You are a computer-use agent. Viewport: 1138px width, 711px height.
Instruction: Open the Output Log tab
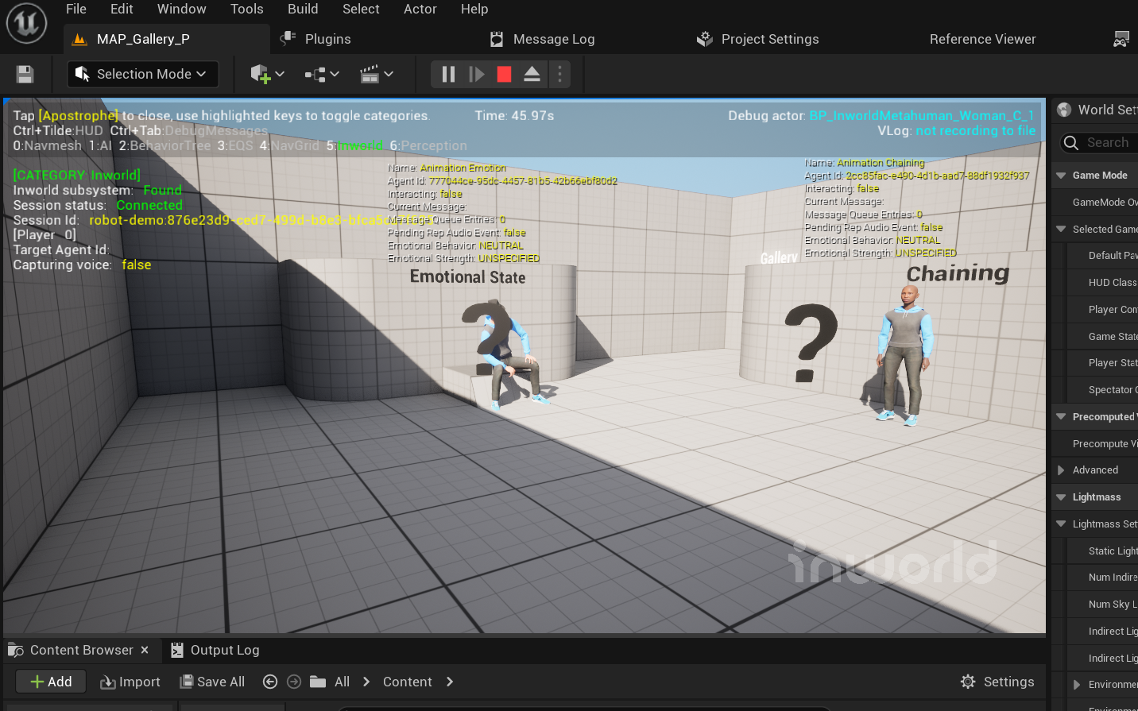point(215,650)
